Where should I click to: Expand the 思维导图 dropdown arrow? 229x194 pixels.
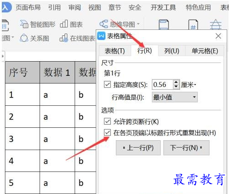(138, 24)
